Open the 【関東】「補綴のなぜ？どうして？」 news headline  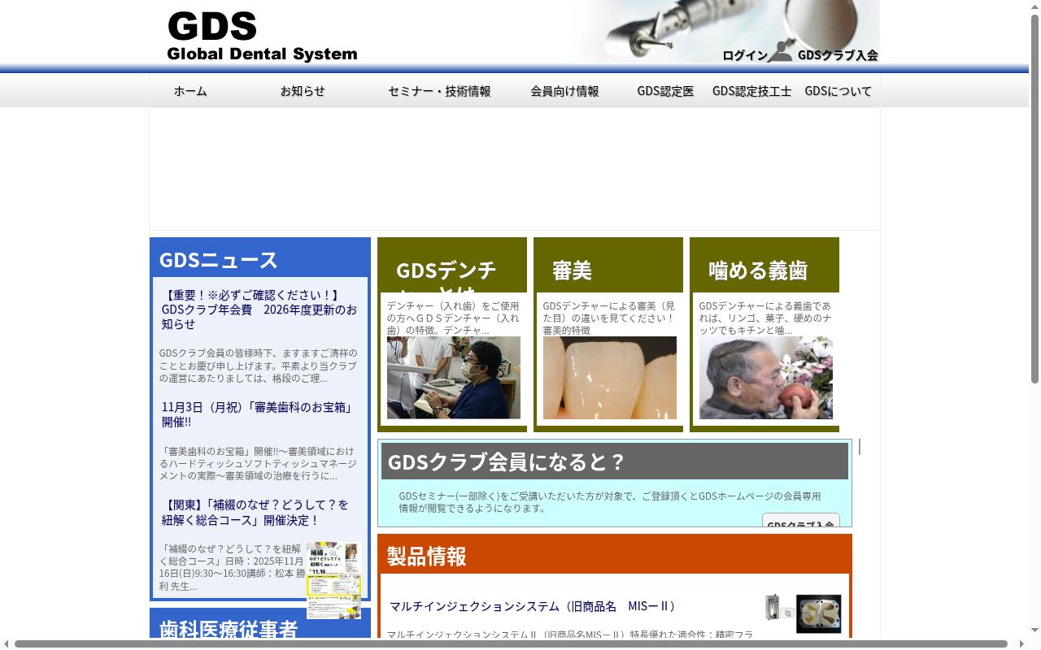click(x=255, y=512)
